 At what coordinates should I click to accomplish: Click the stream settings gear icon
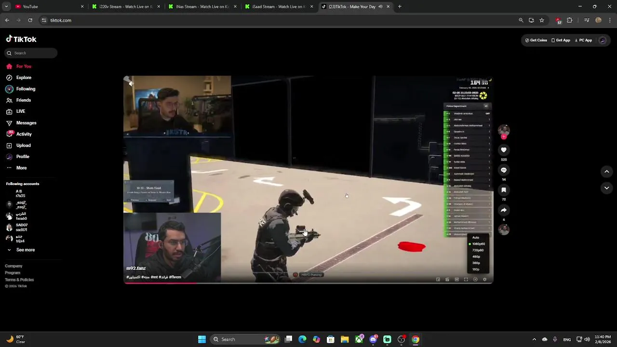click(484, 280)
